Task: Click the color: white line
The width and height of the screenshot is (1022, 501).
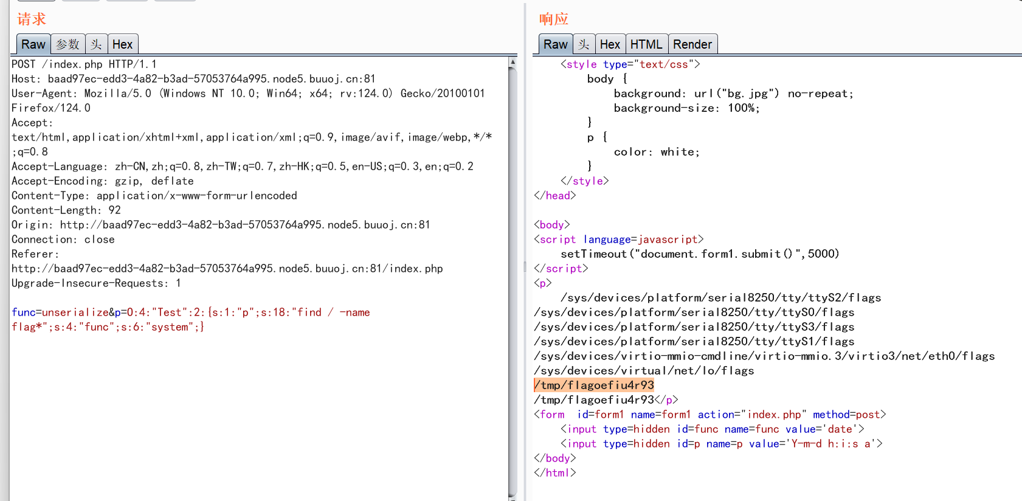Action: [x=657, y=151]
